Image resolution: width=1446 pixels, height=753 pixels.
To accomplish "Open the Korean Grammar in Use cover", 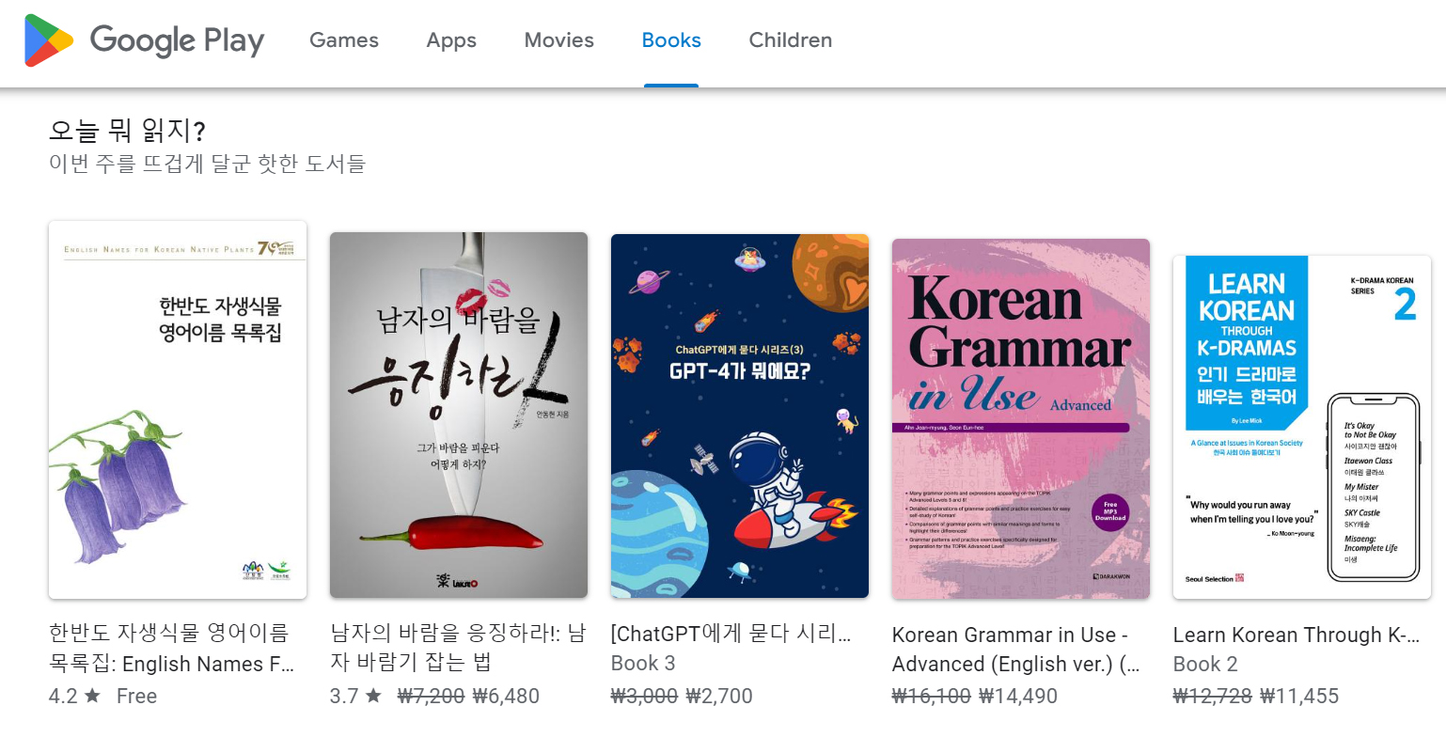I will [1021, 418].
